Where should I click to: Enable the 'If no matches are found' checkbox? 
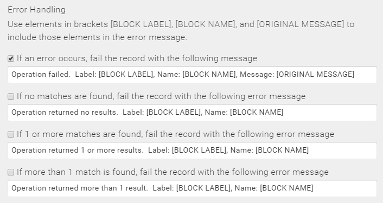[x=11, y=96]
